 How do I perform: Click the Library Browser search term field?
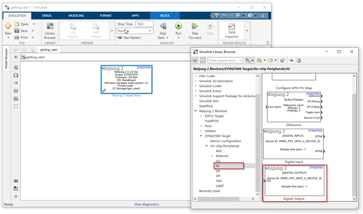[x=225, y=60]
